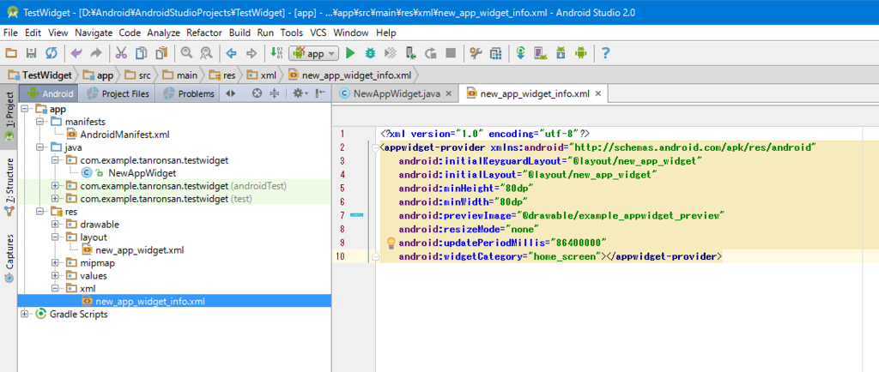The image size is (879, 372).
Task: Open the Navigate menu
Action: (94, 33)
